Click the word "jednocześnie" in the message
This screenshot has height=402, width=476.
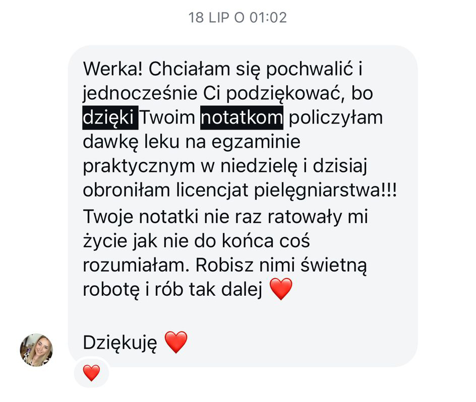[x=140, y=93]
